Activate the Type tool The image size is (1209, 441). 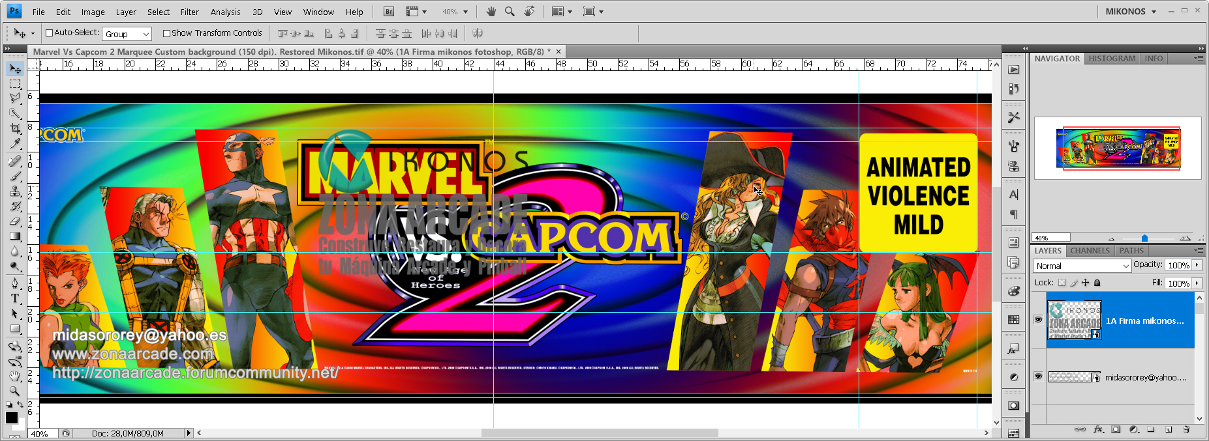tap(14, 298)
